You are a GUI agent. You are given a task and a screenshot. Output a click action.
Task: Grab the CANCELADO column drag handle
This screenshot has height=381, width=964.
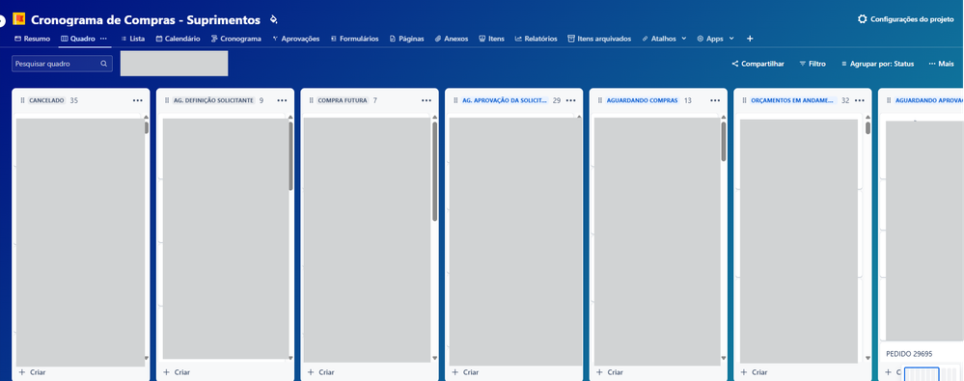[22, 100]
